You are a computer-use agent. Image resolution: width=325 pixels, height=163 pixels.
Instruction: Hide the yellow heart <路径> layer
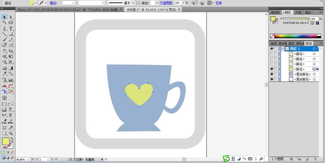271,69
